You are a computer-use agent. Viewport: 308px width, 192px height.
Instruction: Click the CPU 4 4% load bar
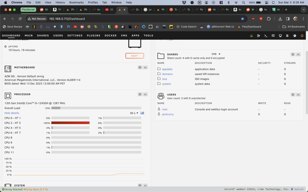click(70, 128)
